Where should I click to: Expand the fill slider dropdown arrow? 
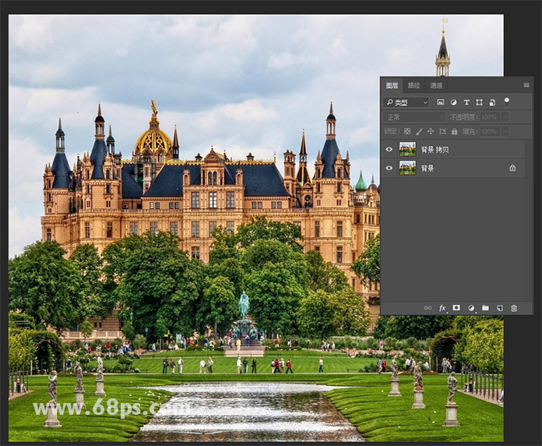click(505, 132)
